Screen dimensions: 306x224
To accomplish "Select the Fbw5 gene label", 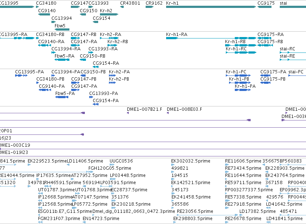I will [x=60, y=26].
